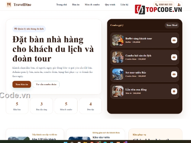This screenshot has height=143, width=191.
Task: Open the Món & combo menu item
Action: pos(92,5)
